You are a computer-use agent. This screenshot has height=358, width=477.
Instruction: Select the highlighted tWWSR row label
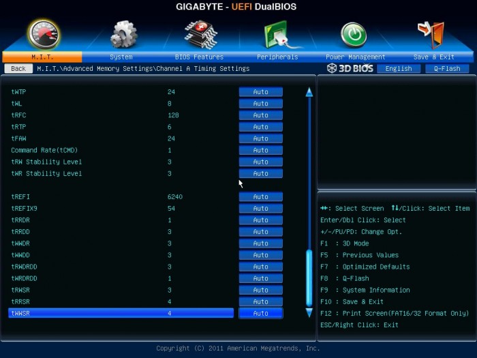click(x=20, y=313)
